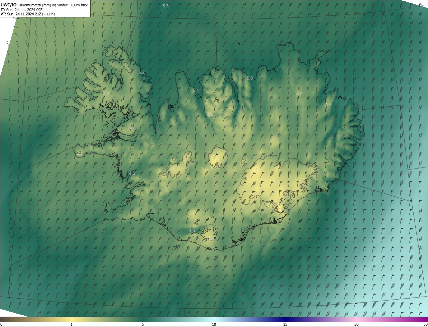Click the colorbar tick label '1'
The width and height of the screenshot is (428, 327).
coord(72,324)
